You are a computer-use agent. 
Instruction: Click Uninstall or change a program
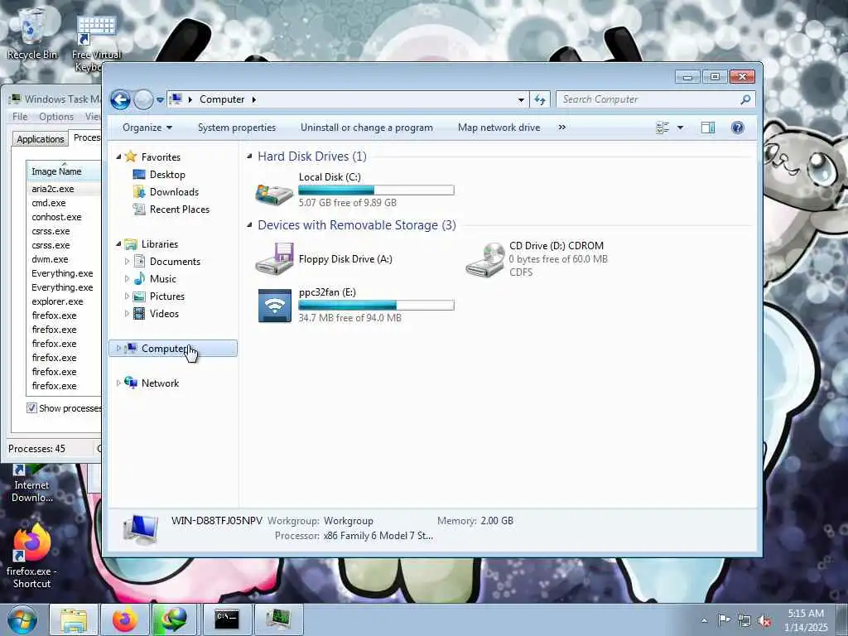click(367, 128)
